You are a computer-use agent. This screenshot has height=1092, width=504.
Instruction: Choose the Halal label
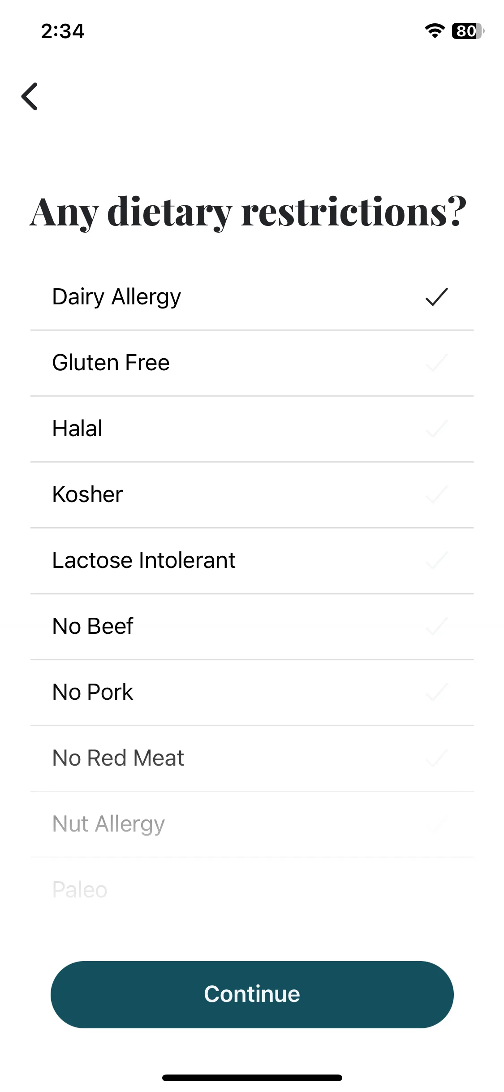[78, 429]
